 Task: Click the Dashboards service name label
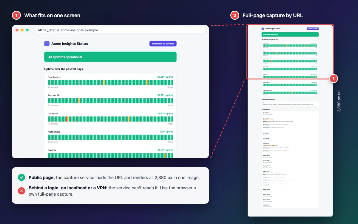tap(54, 77)
